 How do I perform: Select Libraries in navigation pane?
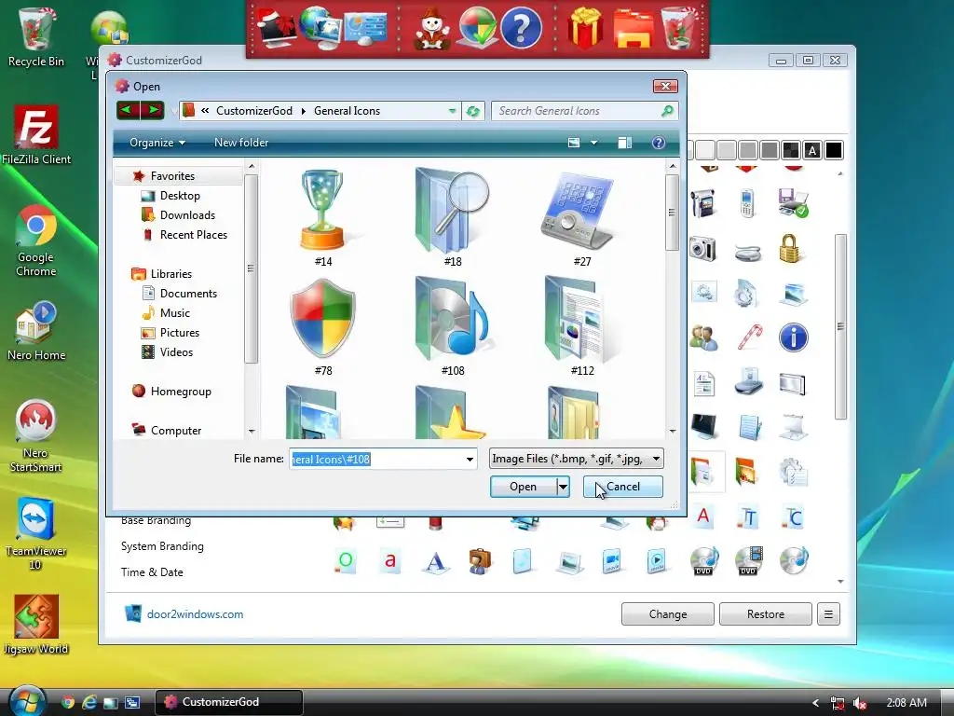pos(171,274)
